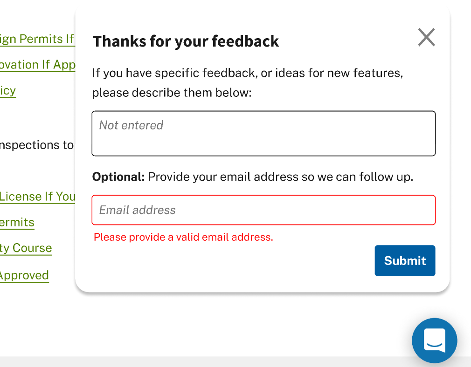Open the 'Approved' link
Viewport: 471px width, 367px height.
click(24, 275)
